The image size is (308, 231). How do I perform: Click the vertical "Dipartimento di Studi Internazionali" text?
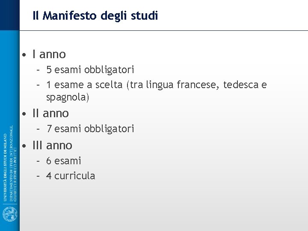(x=11, y=165)
